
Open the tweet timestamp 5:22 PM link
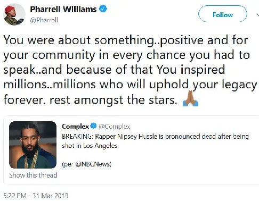click(x=15, y=196)
